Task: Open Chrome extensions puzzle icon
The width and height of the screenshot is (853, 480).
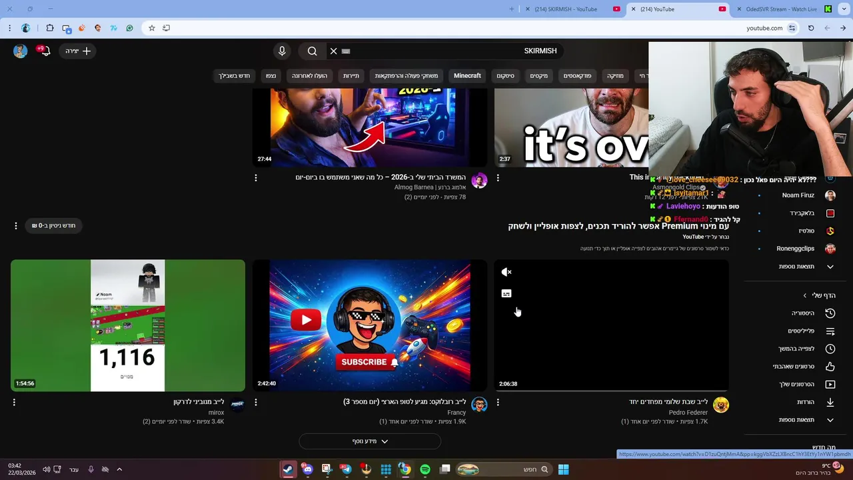Action: 50,28
